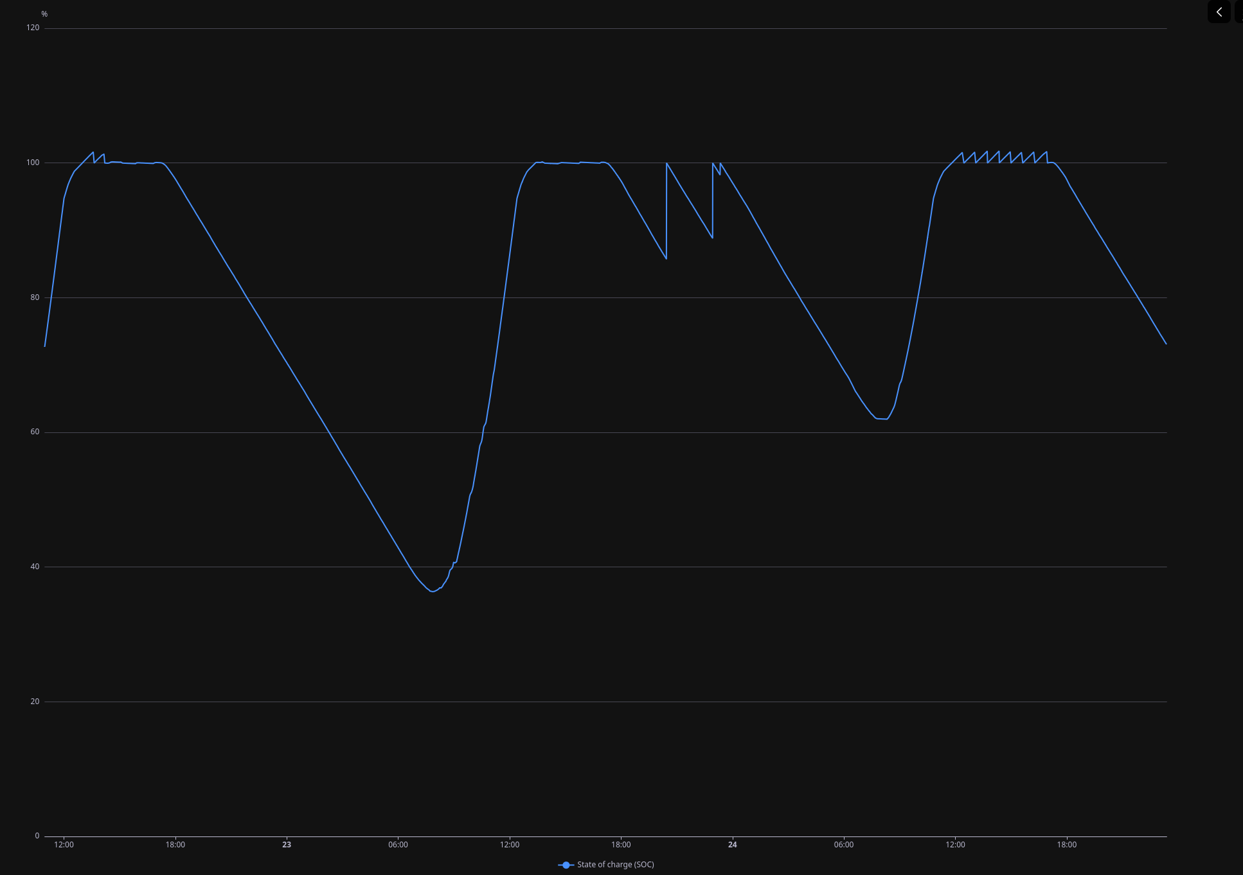The width and height of the screenshot is (1243, 875).
Task: Toggle the State of charge legend marker
Action: click(x=566, y=865)
